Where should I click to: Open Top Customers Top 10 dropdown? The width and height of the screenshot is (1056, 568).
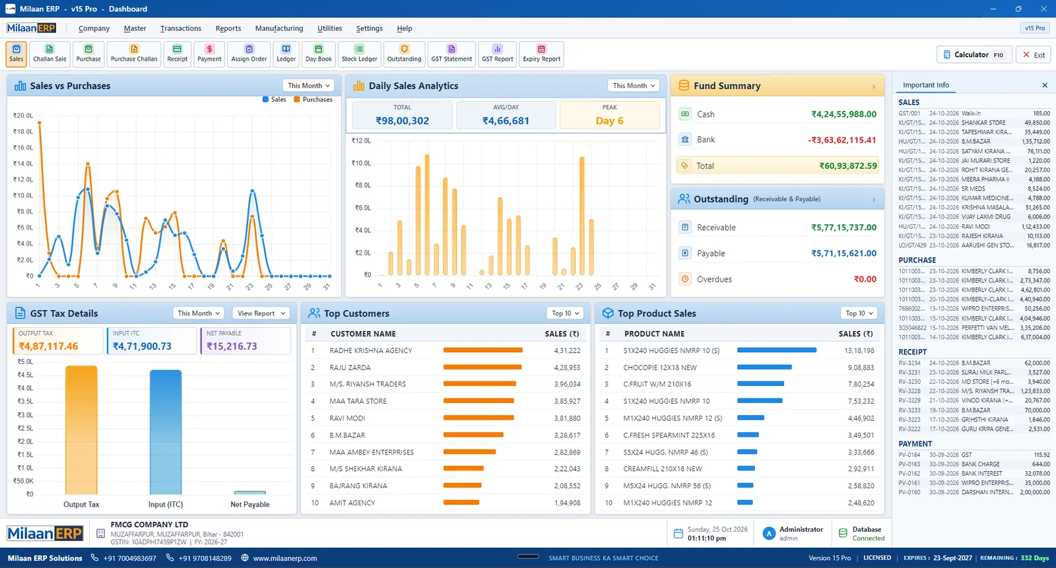[x=565, y=313]
